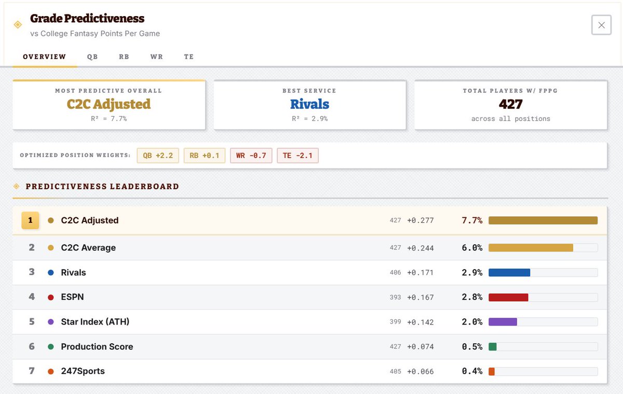Click the +0.244 correlation value

(420, 248)
